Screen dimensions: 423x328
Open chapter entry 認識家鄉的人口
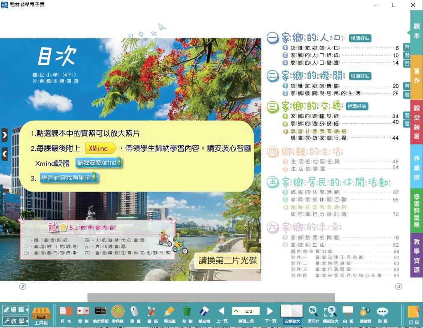(315, 48)
